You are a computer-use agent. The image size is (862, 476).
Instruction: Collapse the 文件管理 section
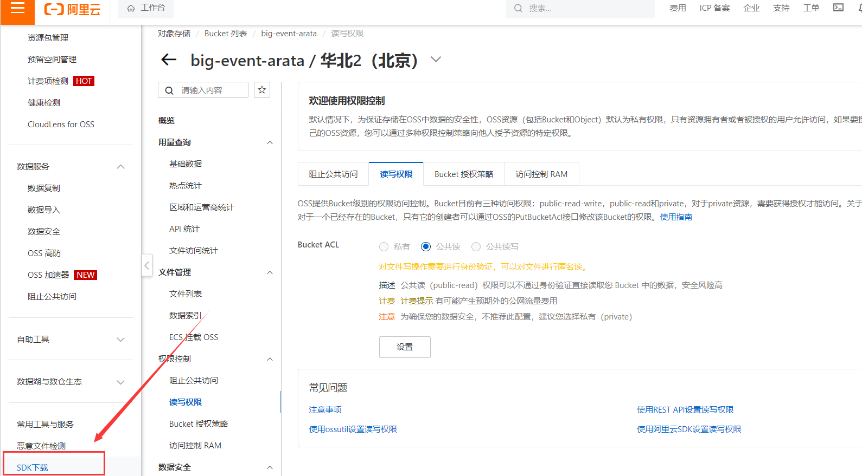270,272
